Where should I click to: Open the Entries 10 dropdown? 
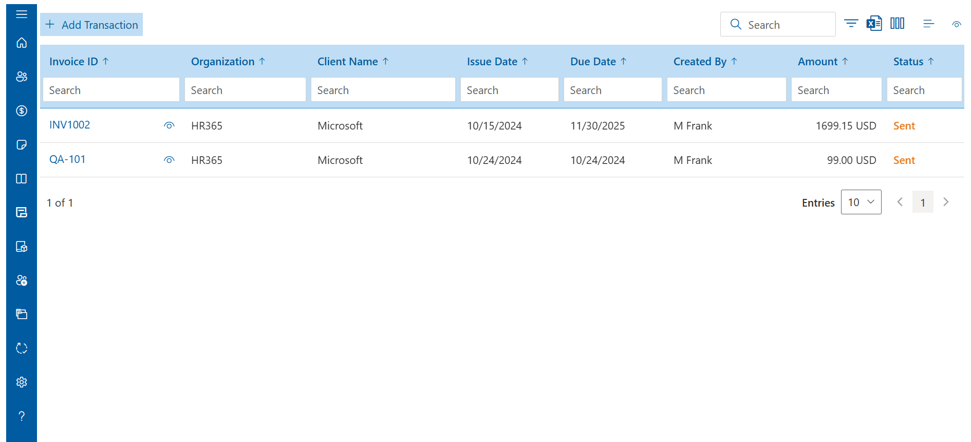pos(861,202)
